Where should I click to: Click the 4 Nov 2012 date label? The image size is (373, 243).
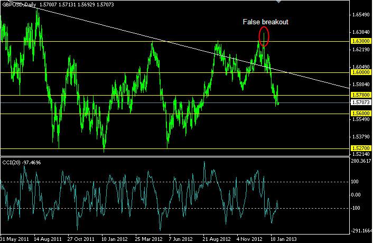[x=249, y=239]
